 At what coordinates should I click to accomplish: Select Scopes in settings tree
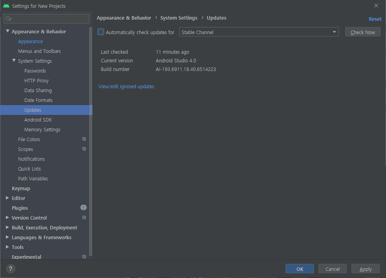(x=25, y=149)
